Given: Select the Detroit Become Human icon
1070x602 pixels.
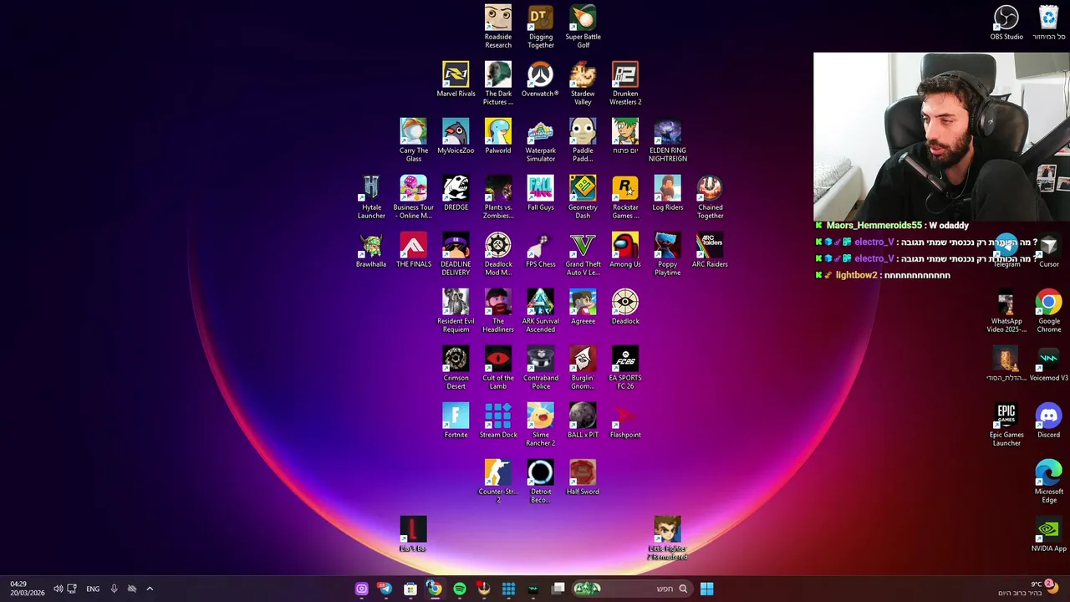Looking at the screenshot, I should 541,482.
